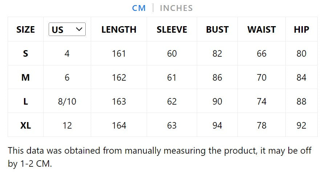
Task: Select the M size row label
Action: point(25,77)
